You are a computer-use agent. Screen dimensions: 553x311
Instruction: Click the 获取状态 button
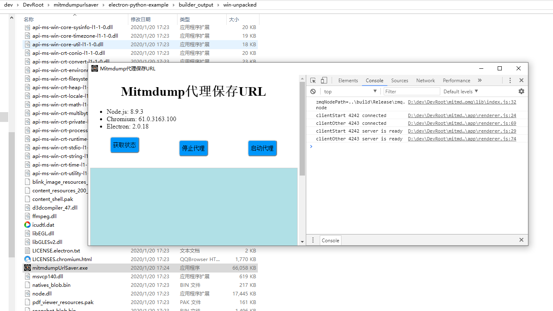(125, 145)
